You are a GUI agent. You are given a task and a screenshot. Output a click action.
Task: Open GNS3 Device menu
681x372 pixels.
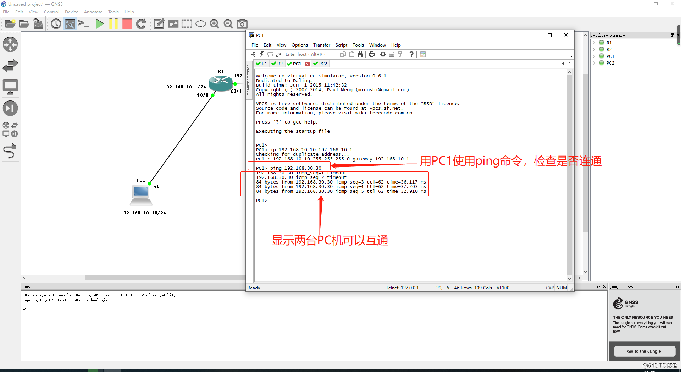[x=72, y=12]
